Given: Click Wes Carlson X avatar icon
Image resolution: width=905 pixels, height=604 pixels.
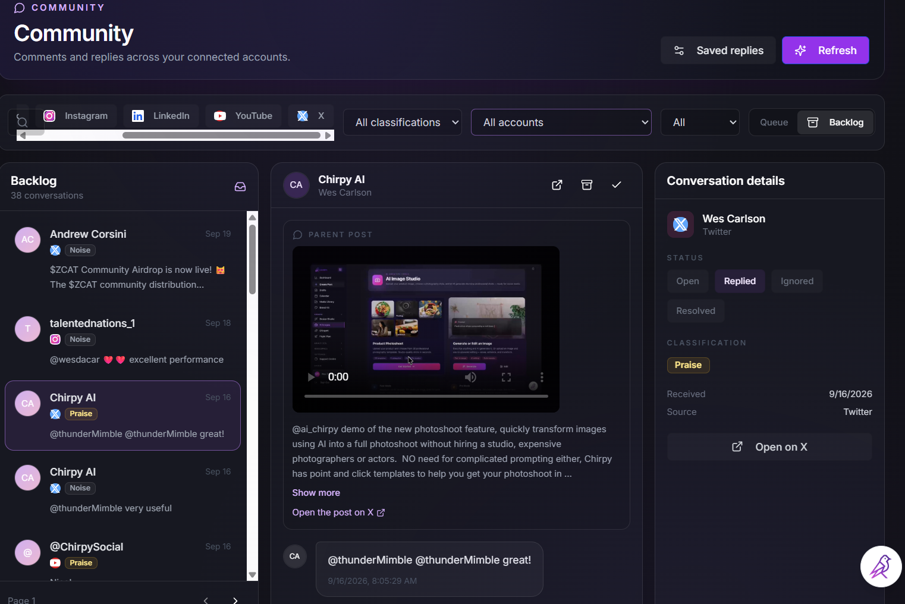Looking at the screenshot, I should pos(680,224).
